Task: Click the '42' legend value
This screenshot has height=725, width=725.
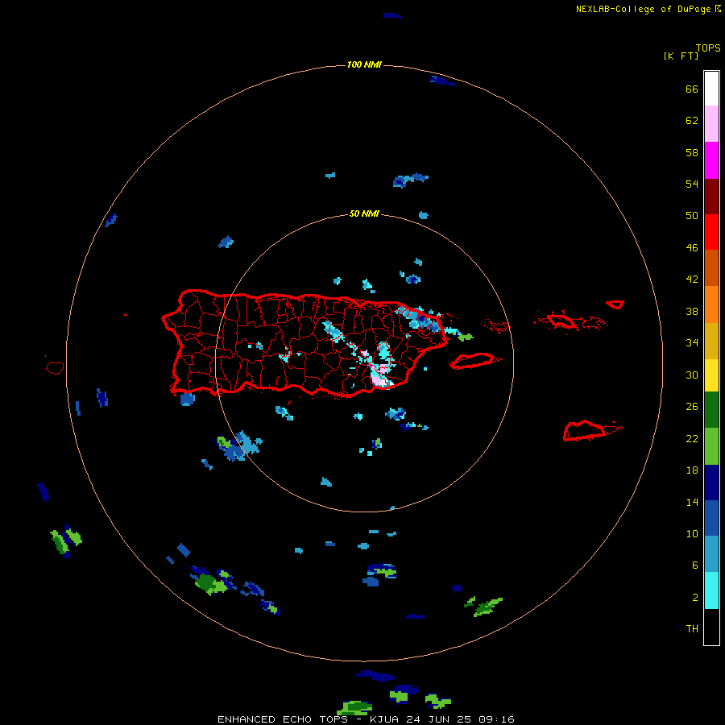Action: click(692, 280)
